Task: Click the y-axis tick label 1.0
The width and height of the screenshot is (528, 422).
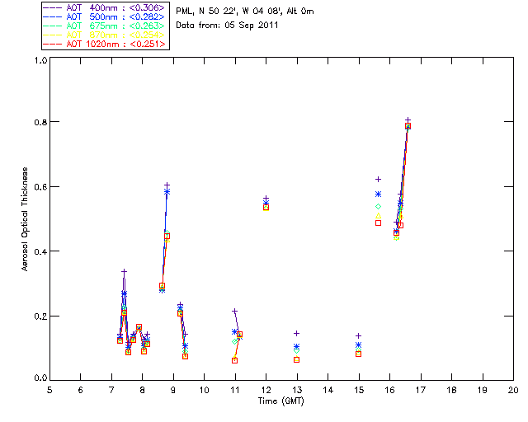Action: [40, 60]
